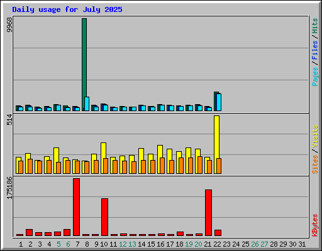Viewport: 322px width, 251px height.
Task: Click the 175186 KBytes axis label
Action: [9, 188]
